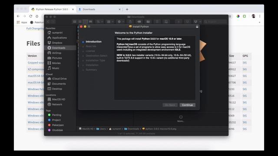
Task: Click the lock icon in Install Python title bar
Action: click(x=197, y=26)
